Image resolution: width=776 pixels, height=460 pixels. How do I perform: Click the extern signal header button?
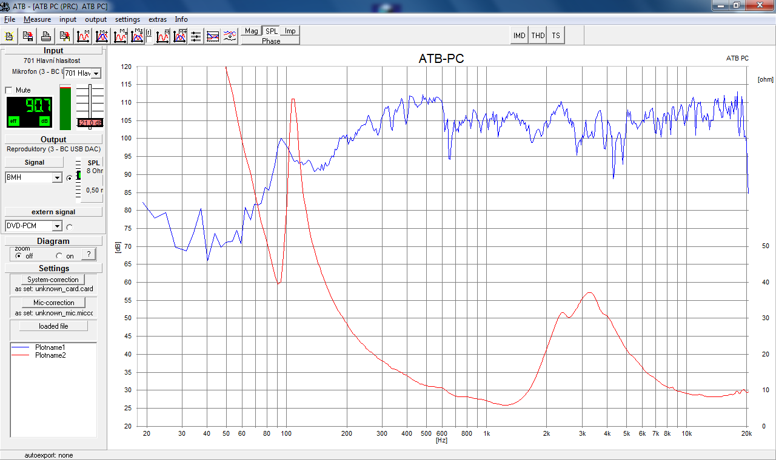pyautogui.click(x=53, y=212)
